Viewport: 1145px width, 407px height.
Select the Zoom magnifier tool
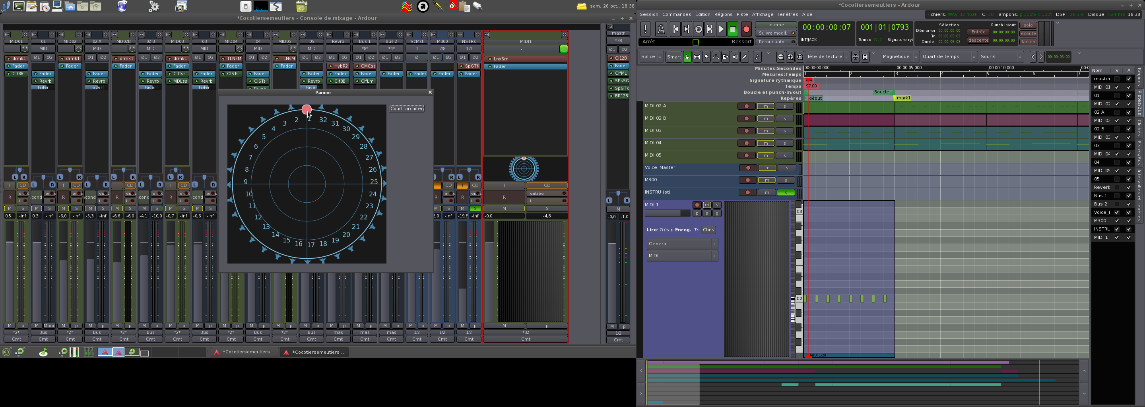click(x=706, y=57)
